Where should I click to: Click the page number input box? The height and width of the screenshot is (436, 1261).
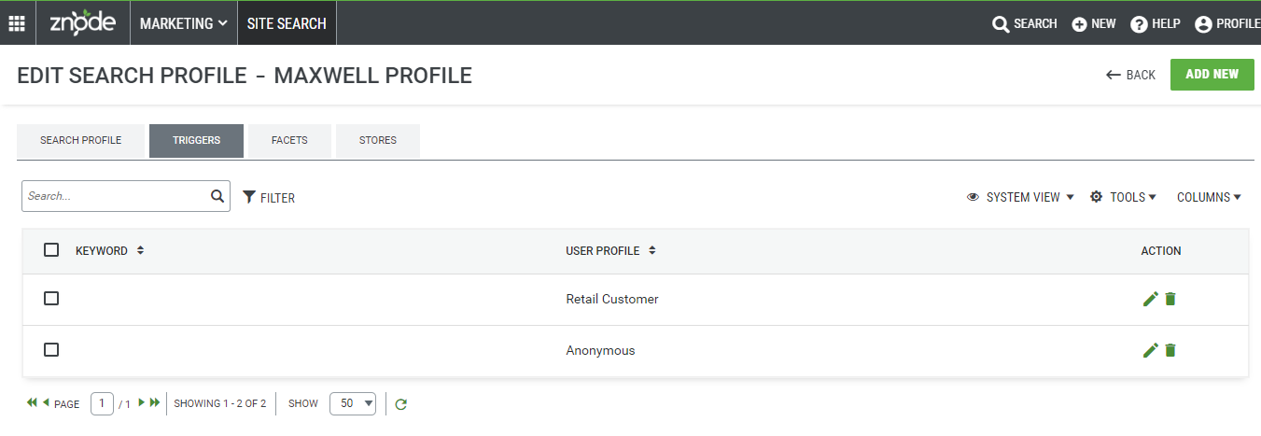click(102, 403)
